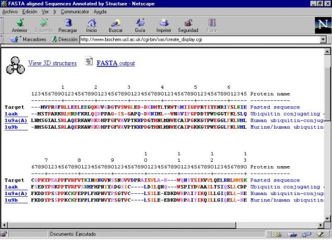The image size is (332, 249).
Task: Click the first 'Pasted sequence' protein name
Action: coord(275,107)
